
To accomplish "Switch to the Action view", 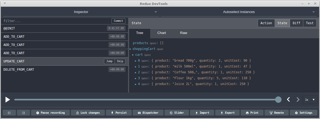I will (x=266, y=23).
